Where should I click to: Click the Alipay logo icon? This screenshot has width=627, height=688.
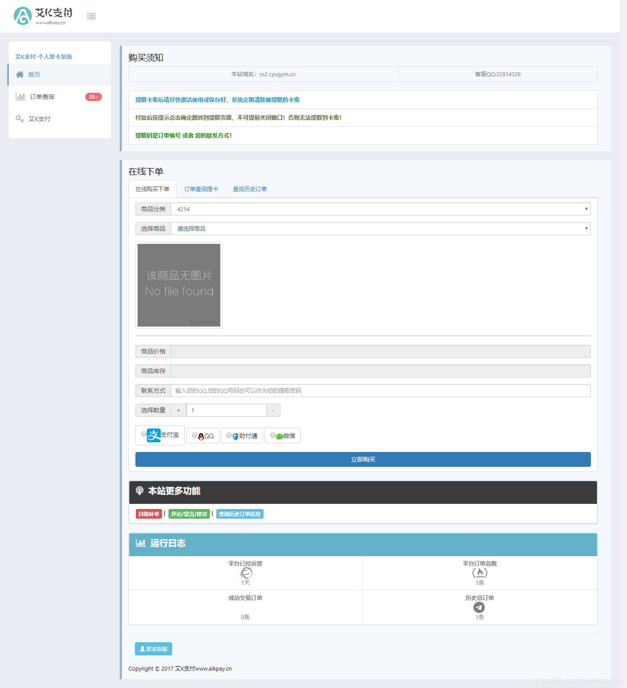[154, 435]
